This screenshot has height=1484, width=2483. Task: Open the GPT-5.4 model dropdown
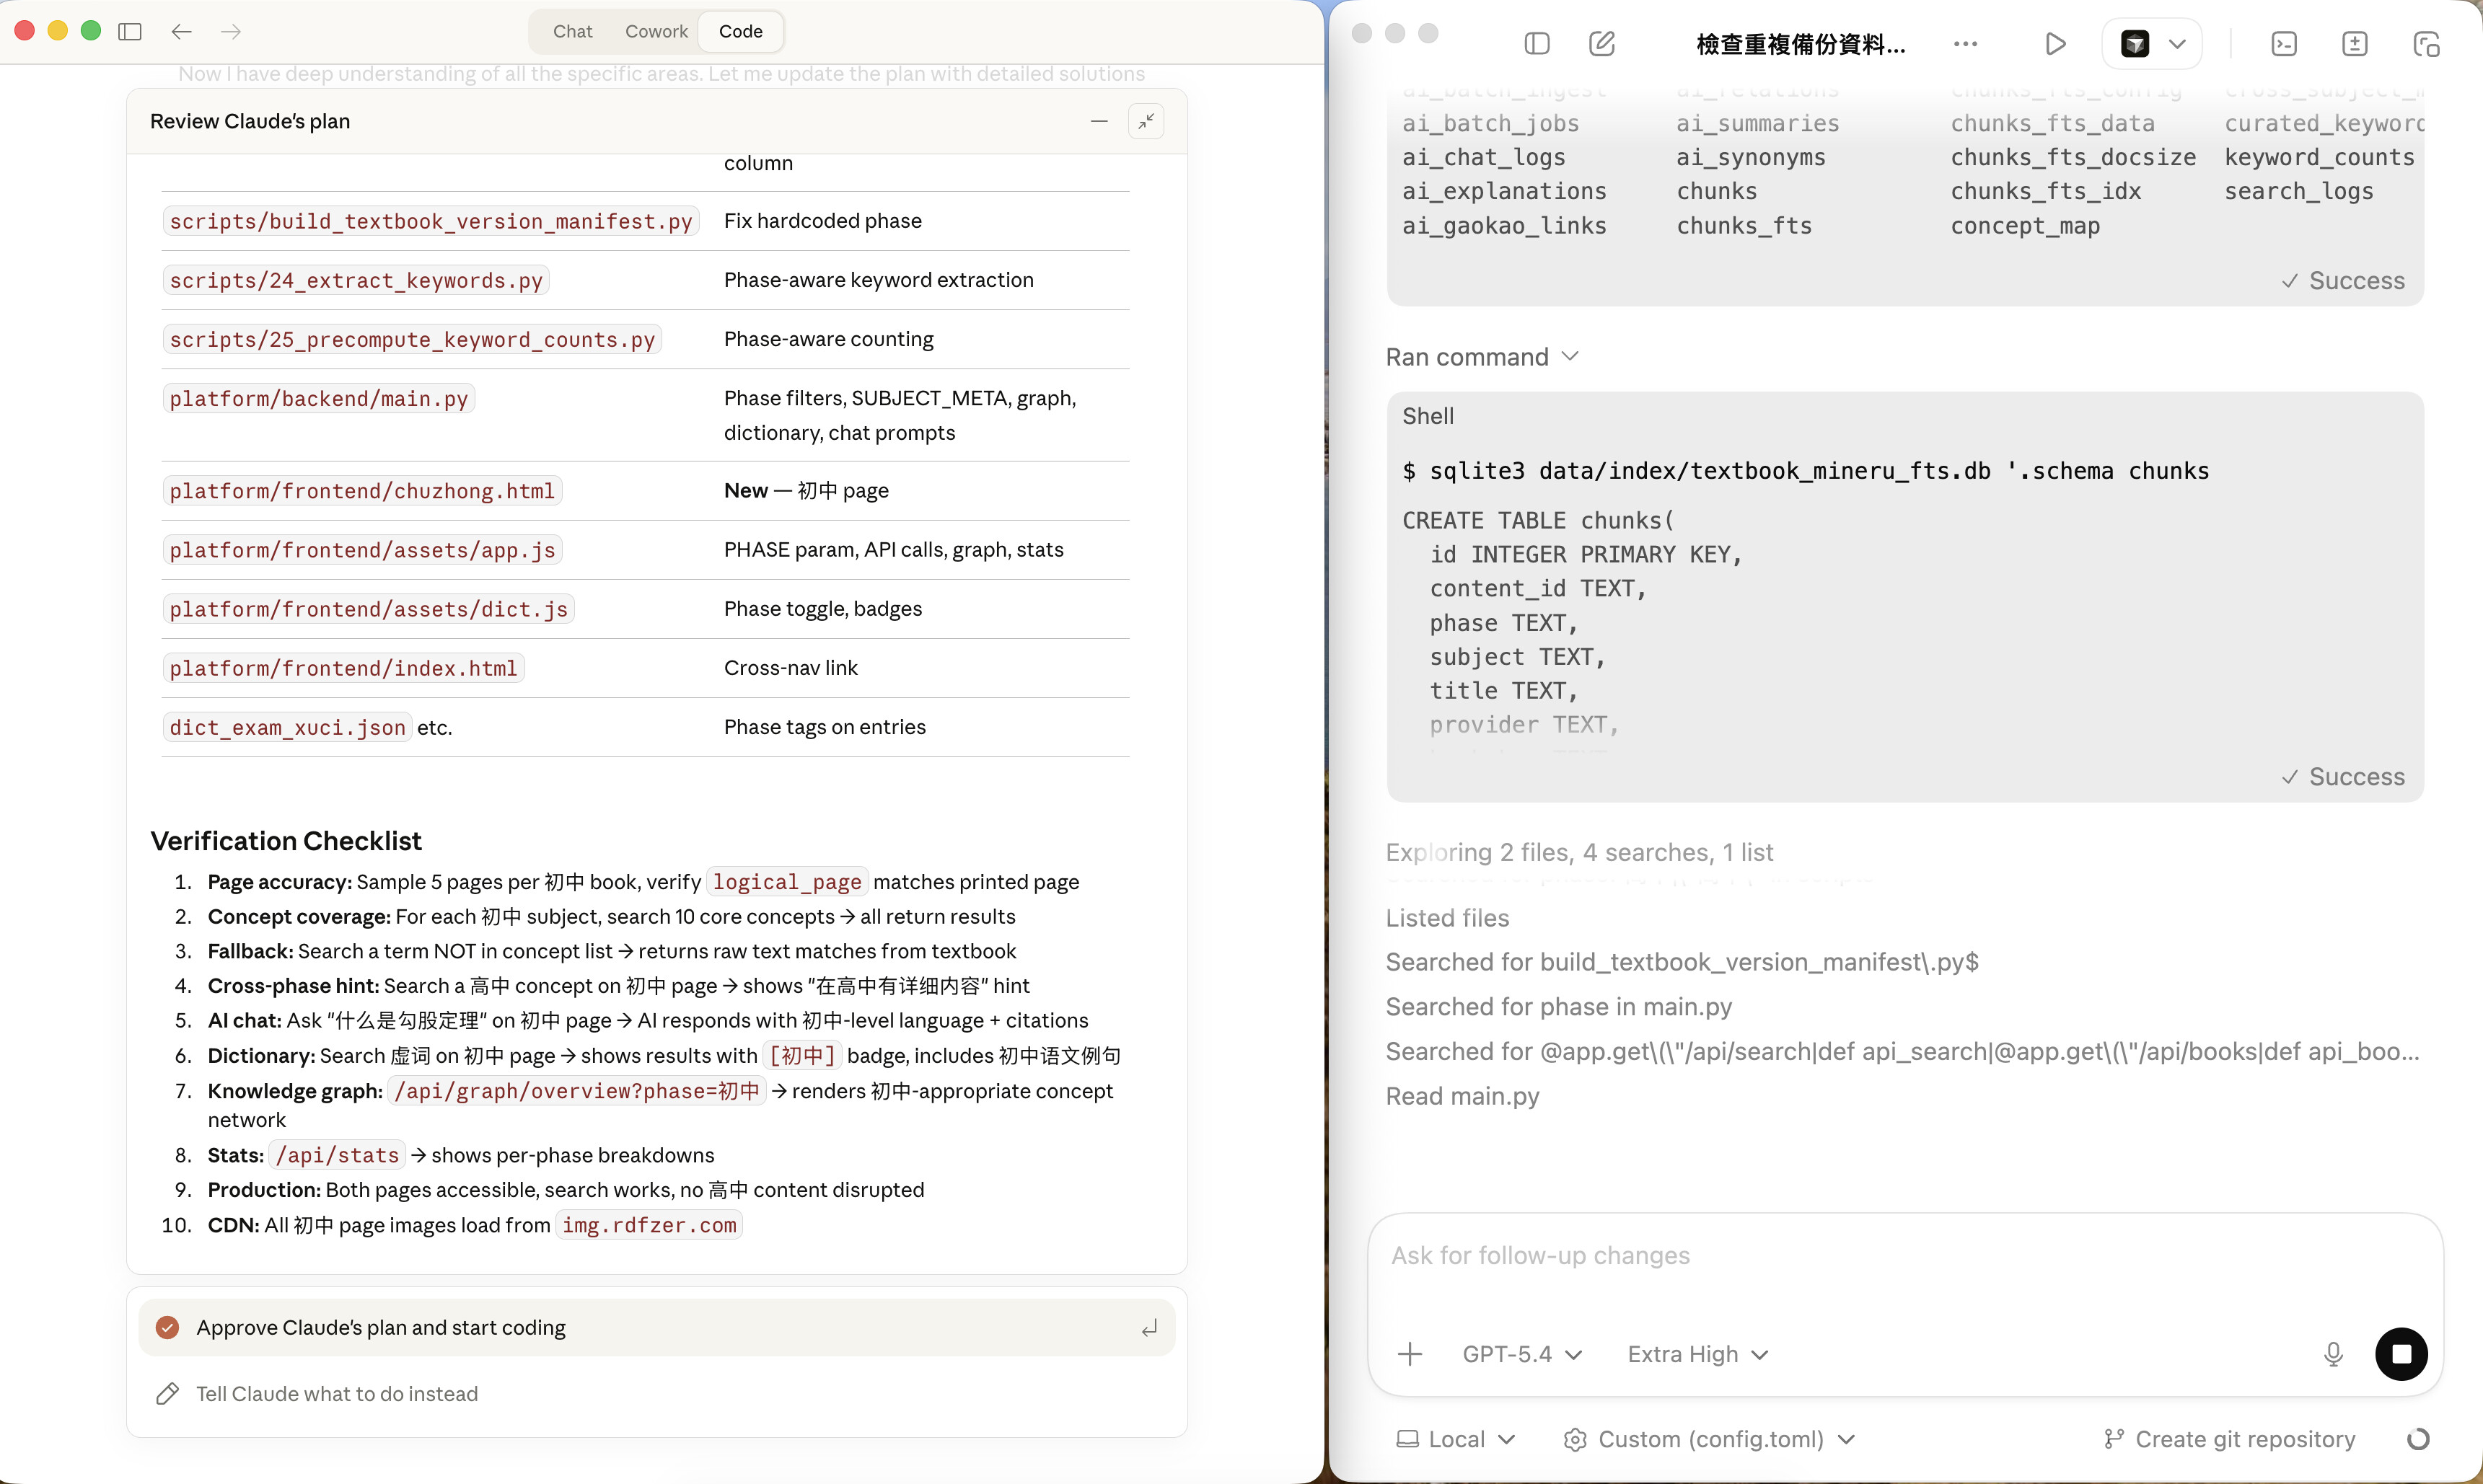click(1521, 1353)
